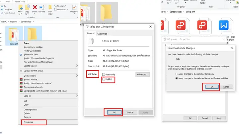Click large folder icon above Properties dialog

(107, 13)
